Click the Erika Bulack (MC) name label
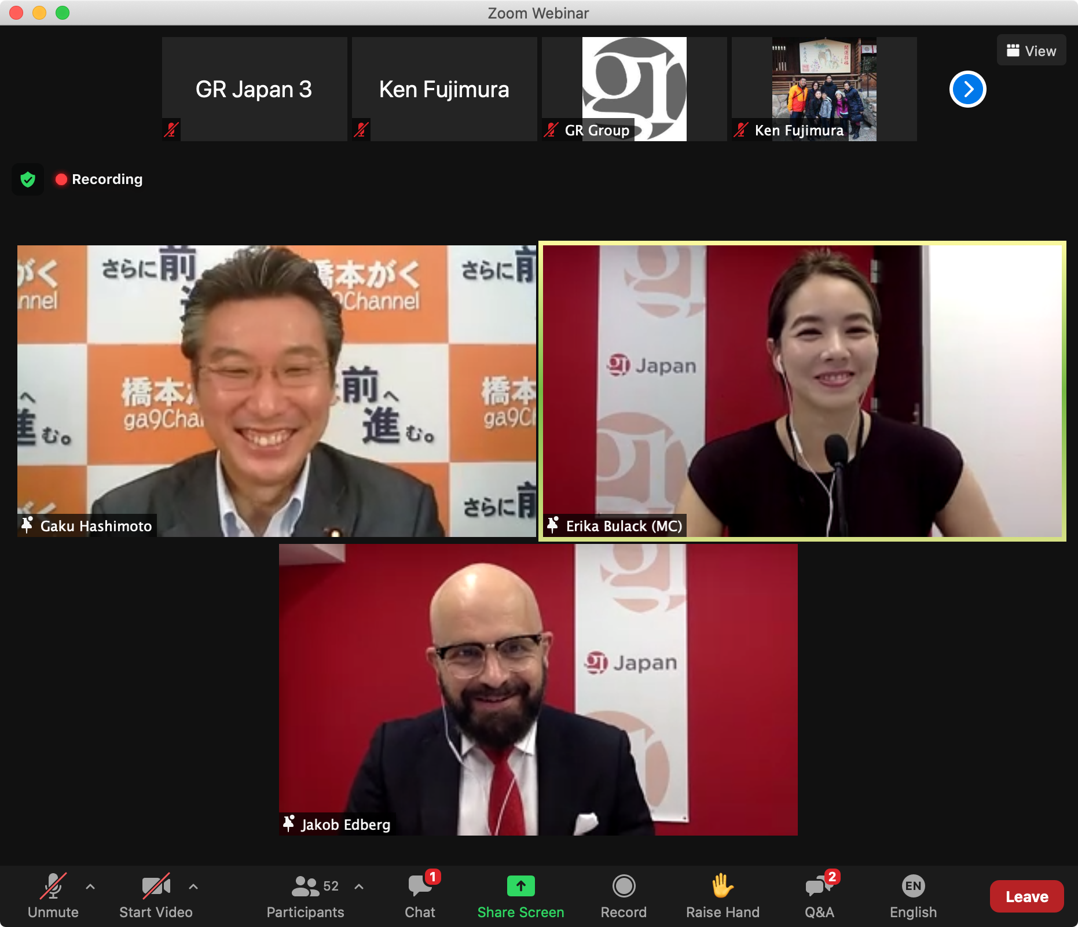Viewport: 1078px width, 927px height. (x=624, y=526)
